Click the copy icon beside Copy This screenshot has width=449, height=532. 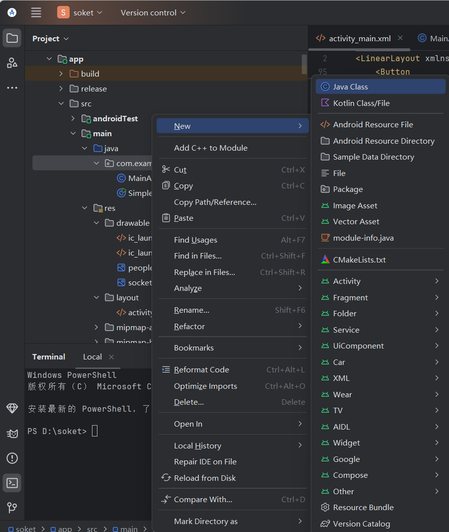tap(166, 185)
